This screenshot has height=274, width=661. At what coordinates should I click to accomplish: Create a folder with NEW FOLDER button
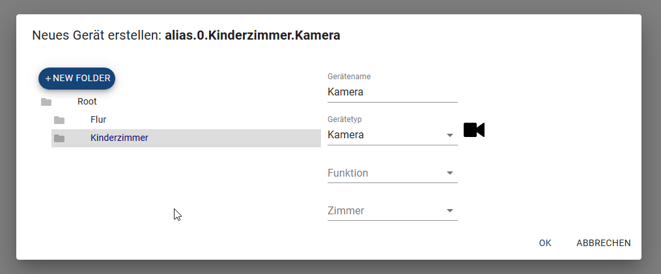[77, 79]
